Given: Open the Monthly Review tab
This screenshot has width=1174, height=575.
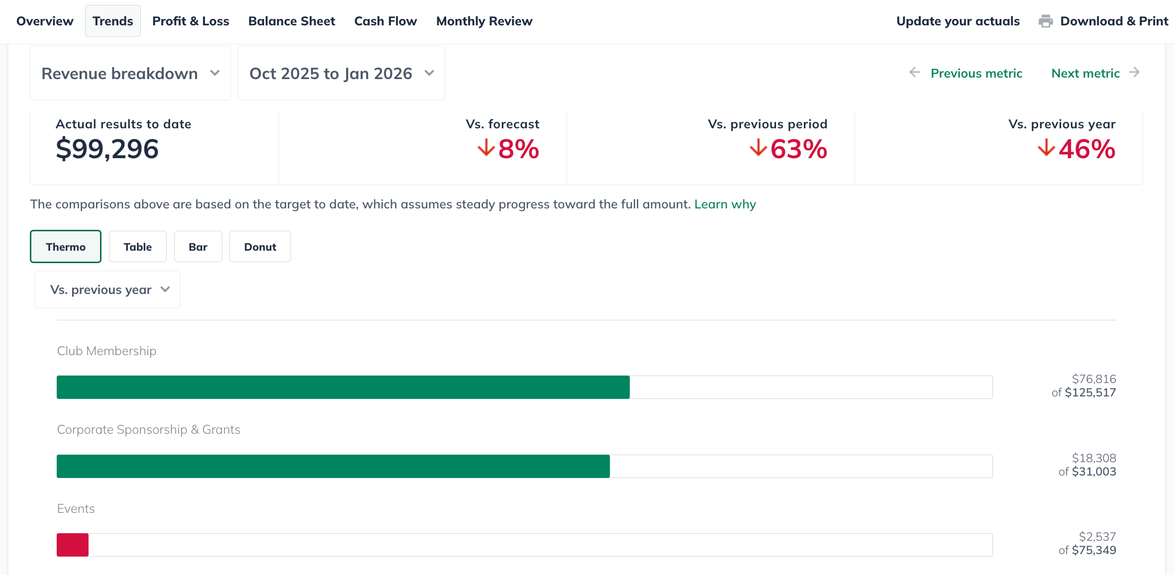Looking at the screenshot, I should coord(484,21).
